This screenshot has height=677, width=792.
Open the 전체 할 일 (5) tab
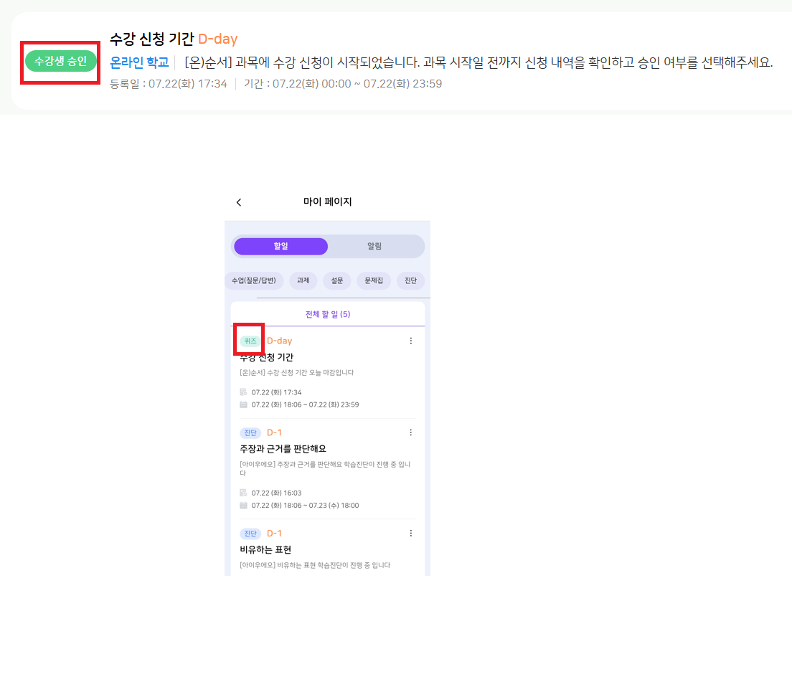327,314
